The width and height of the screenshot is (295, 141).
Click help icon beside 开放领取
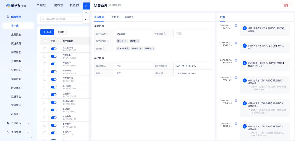tap(165, 34)
